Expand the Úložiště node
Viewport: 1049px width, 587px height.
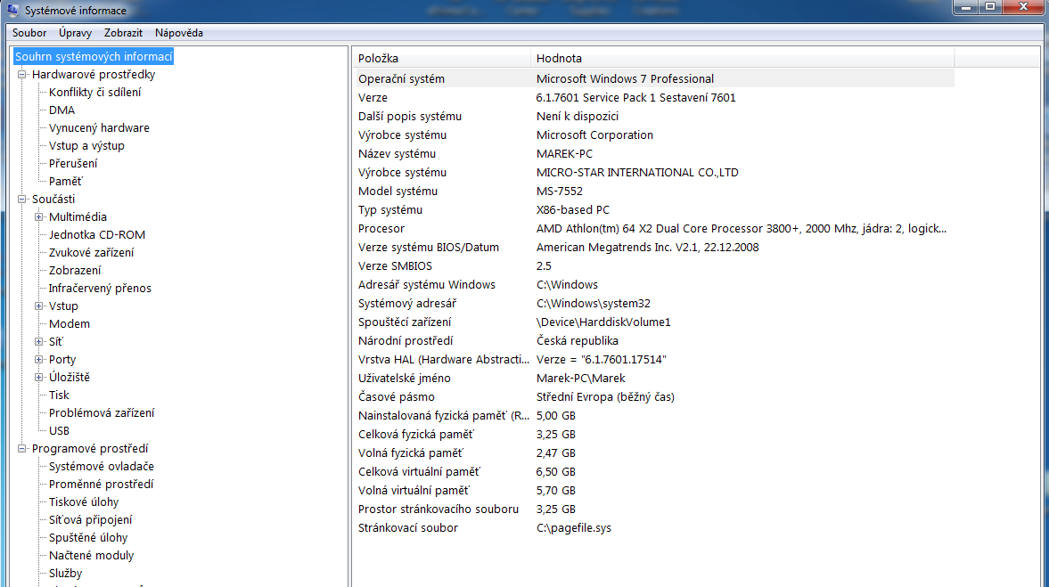[39, 377]
